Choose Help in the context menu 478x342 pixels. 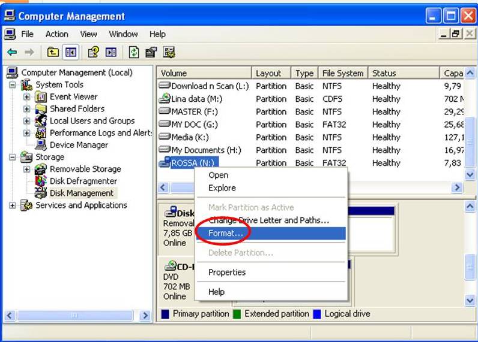click(271, 292)
